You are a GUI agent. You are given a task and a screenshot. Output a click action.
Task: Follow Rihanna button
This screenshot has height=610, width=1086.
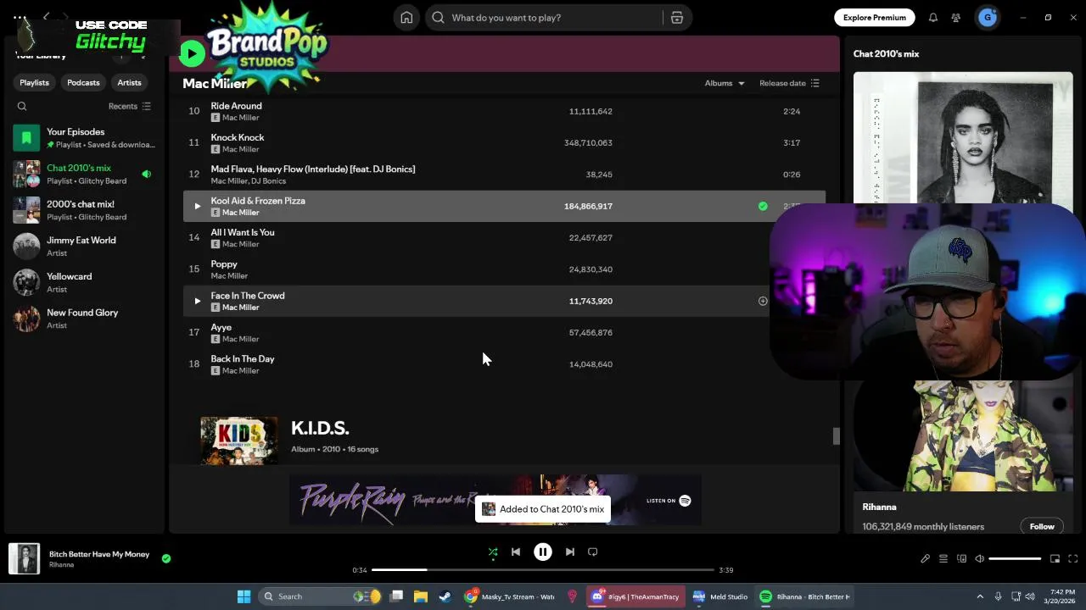tap(1042, 526)
